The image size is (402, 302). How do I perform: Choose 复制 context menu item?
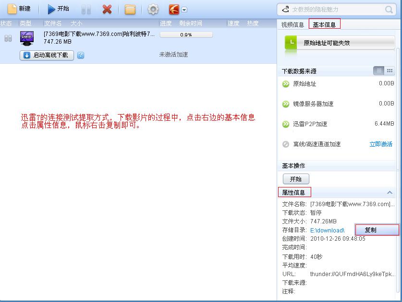coord(377,230)
